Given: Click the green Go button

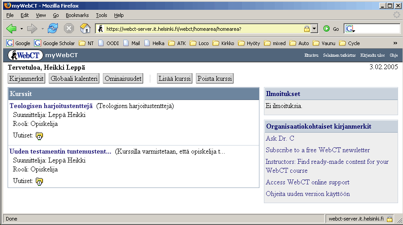Looking at the screenshot, I should click(331, 29).
